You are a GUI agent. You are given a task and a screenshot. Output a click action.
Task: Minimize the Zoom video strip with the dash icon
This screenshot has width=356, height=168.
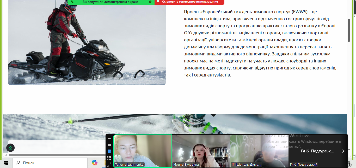coord(109,139)
